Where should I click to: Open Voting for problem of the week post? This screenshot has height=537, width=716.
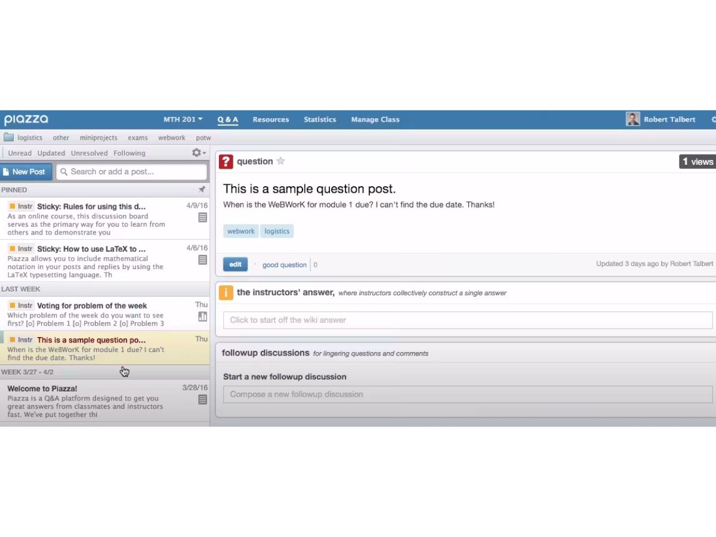(x=104, y=314)
